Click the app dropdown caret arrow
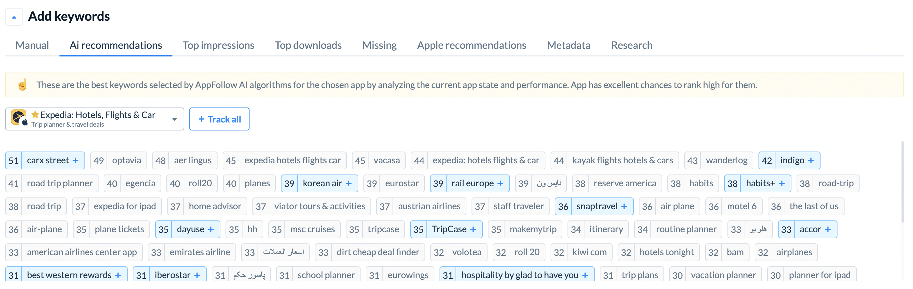The width and height of the screenshot is (913, 289). (174, 119)
